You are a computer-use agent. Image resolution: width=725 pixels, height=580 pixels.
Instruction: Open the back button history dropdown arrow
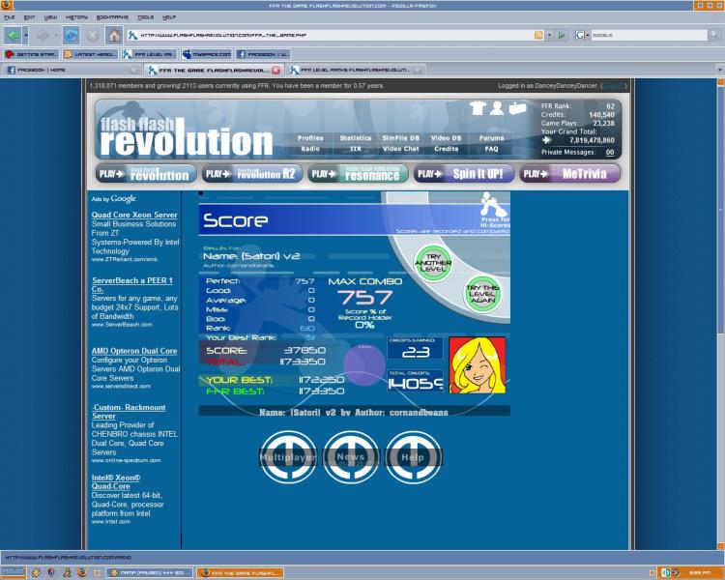point(26,35)
